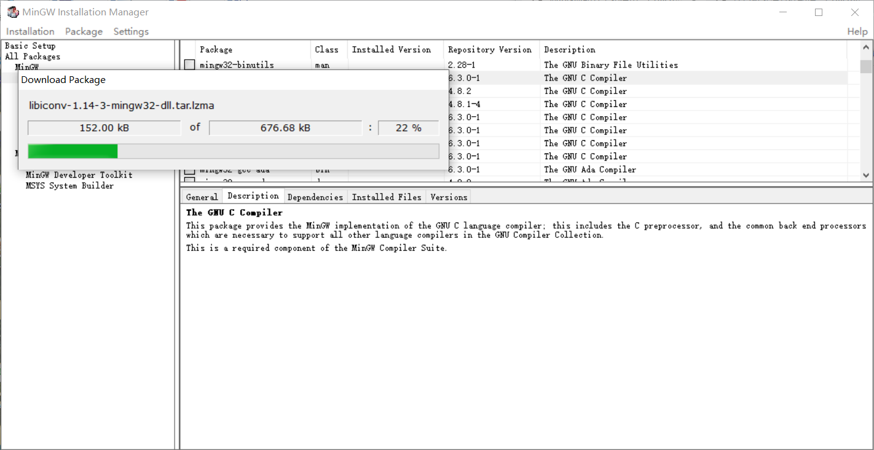The height and width of the screenshot is (450, 874).
Task: Click the mingw32-binutils package name
Action: pos(237,65)
